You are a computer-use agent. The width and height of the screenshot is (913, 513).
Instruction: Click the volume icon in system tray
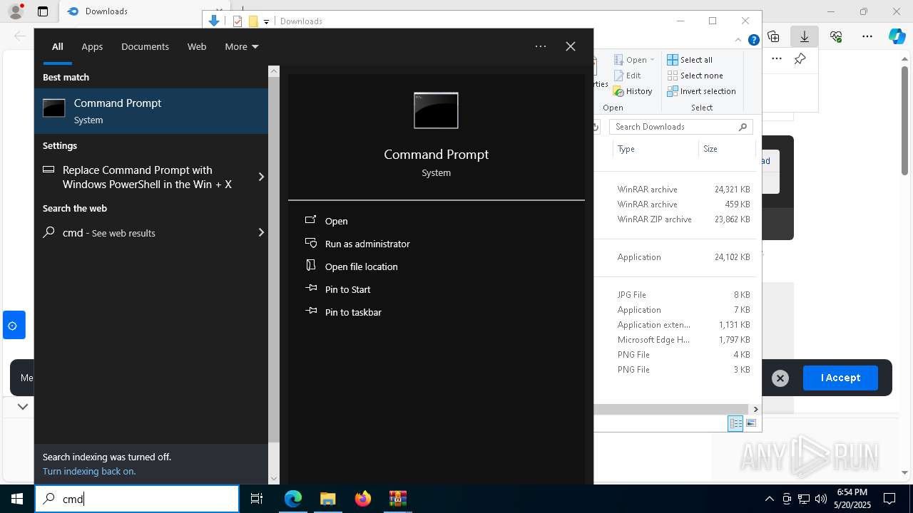[820, 499]
